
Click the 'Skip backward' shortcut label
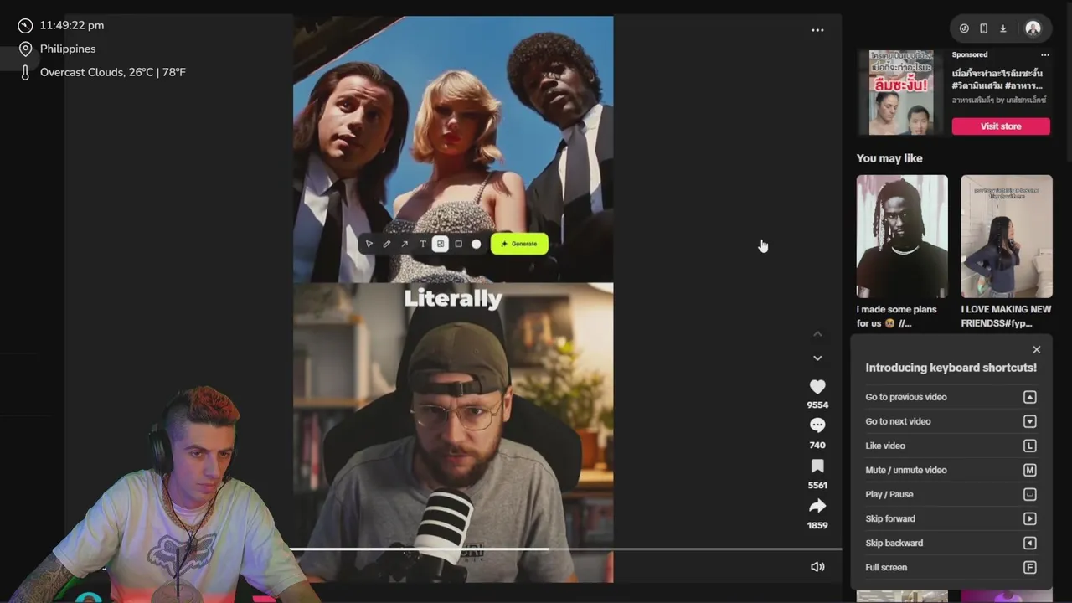click(x=894, y=543)
